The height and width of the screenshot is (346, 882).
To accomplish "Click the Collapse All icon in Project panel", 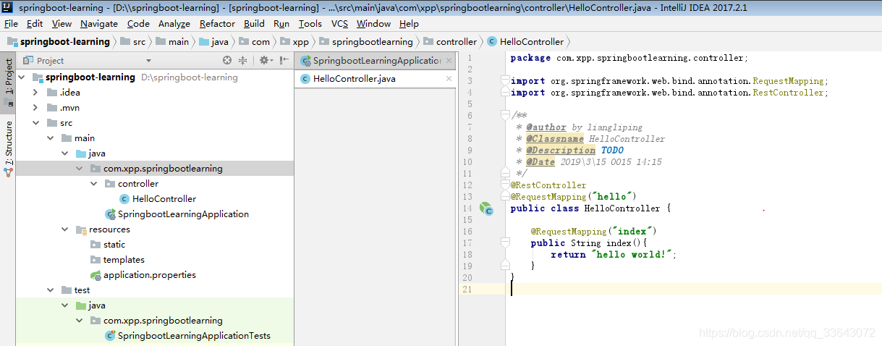I will pyautogui.click(x=243, y=61).
